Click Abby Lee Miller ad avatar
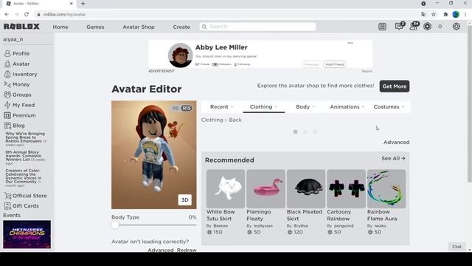Screen dimensions: 472x266 pos(180,55)
